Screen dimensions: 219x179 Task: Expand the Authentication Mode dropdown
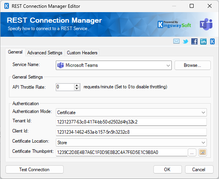(203, 113)
